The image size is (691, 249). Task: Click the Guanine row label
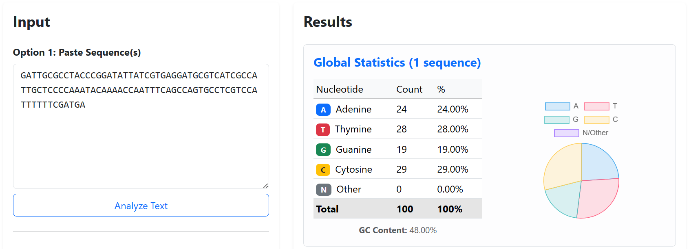353,149
